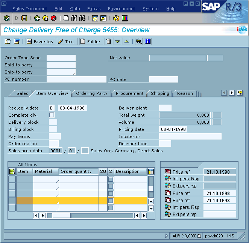Switch to the Shipping tab
This screenshot has width=249, height=243.
[160, 93]
